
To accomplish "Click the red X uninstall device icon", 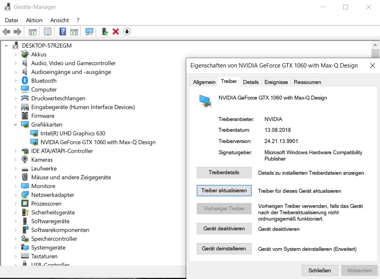I will pos(116,32).
